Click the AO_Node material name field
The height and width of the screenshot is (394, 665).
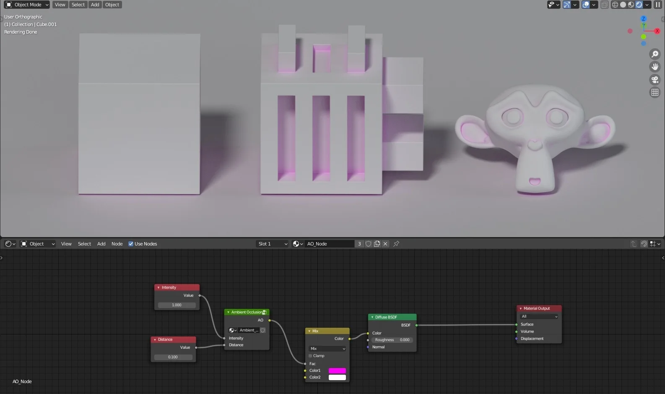(330, 244)
